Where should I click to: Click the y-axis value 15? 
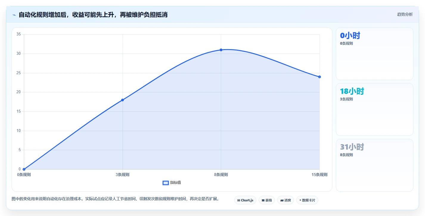18,111
